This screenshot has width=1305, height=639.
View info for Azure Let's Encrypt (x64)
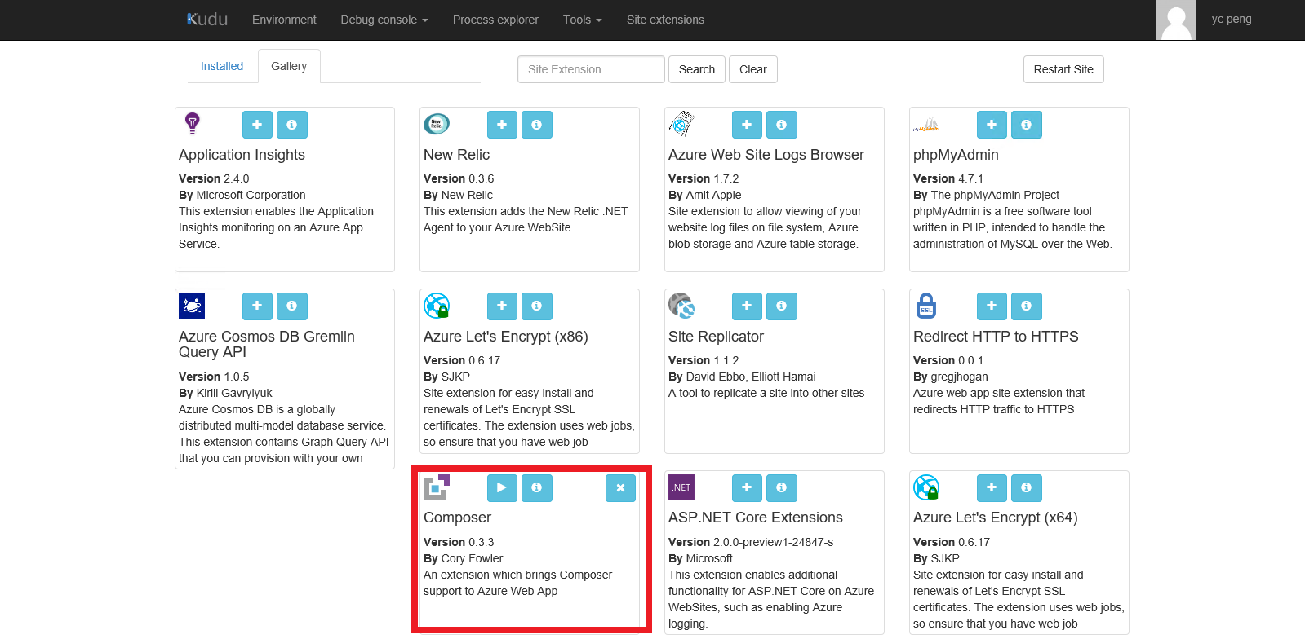coord(1027,488)
